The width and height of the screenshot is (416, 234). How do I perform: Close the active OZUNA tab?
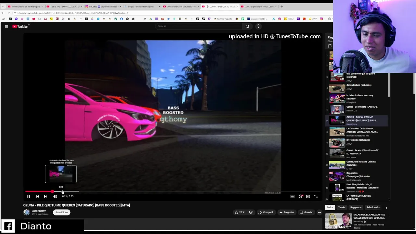pyautogui.click(x=237, y=6)
